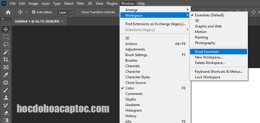Click the Home icon in options bar

(x=8, y=12)
